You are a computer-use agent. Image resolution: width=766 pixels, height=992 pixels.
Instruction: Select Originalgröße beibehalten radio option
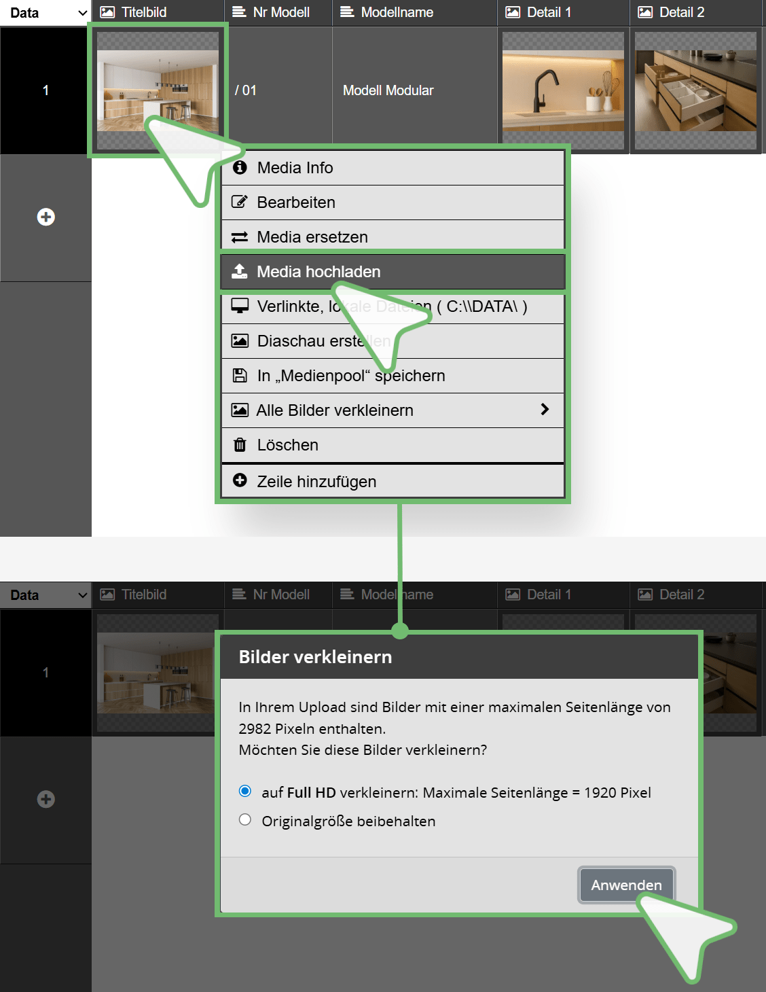[x=245, y=819]
